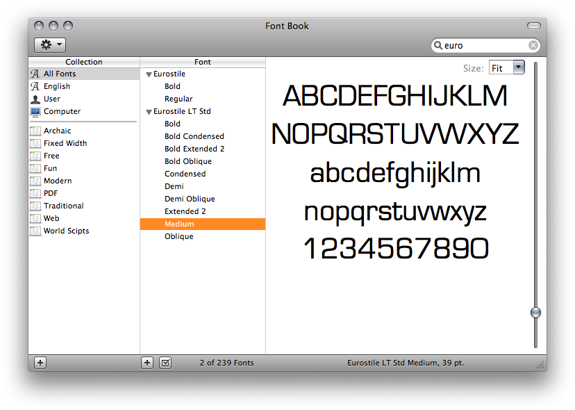The image size is (575, 410).
Task: Click the add collection plus button
Action: click(40, 363)
